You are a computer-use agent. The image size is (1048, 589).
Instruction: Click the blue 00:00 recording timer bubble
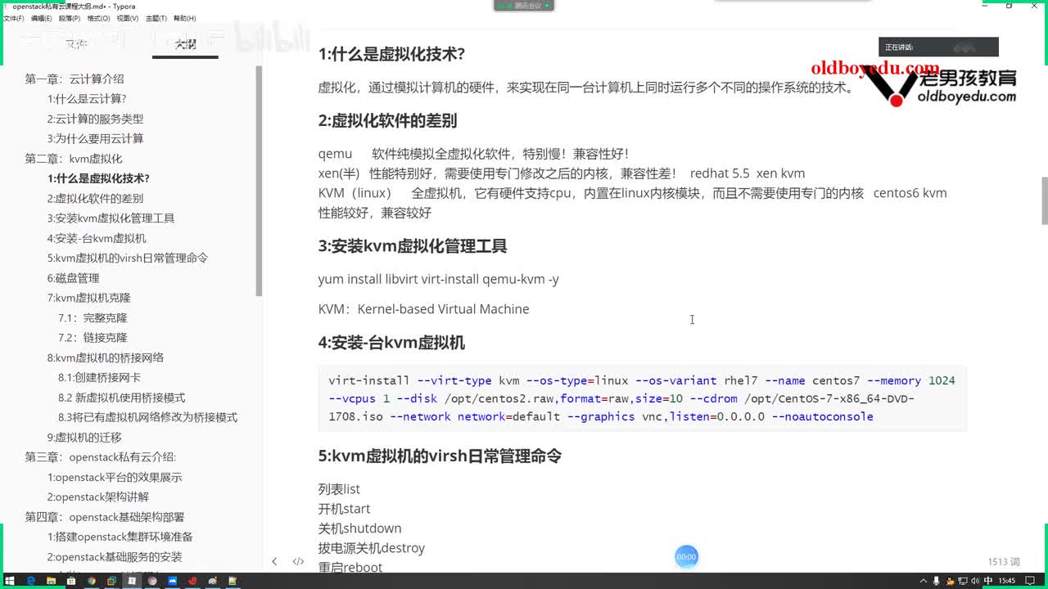coord(686,557)
